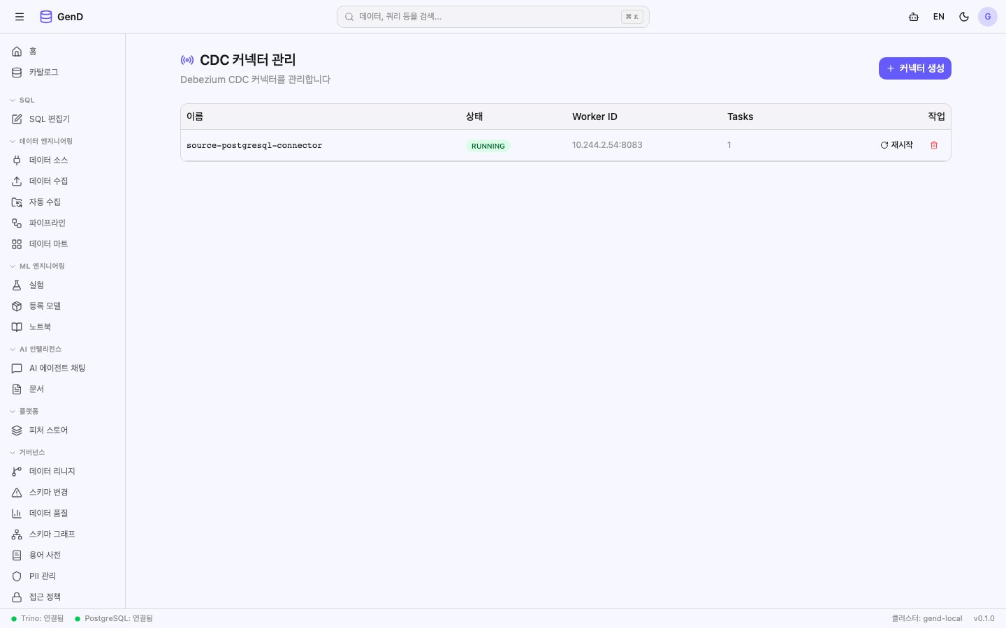
Task: Click the 데이터 수집 upload icon
Action: (x=17, y=181)
